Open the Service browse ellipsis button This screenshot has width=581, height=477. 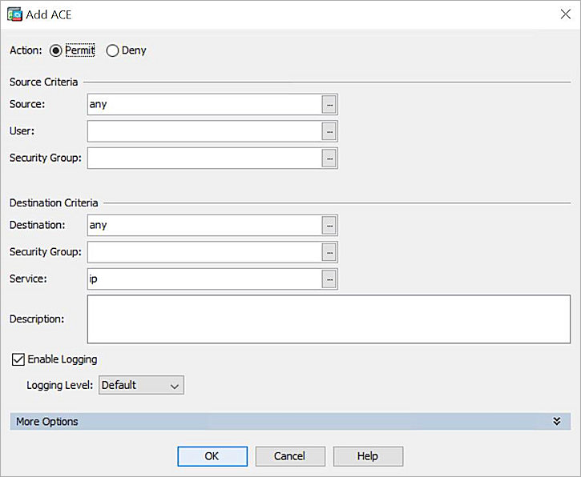[329, 279]
